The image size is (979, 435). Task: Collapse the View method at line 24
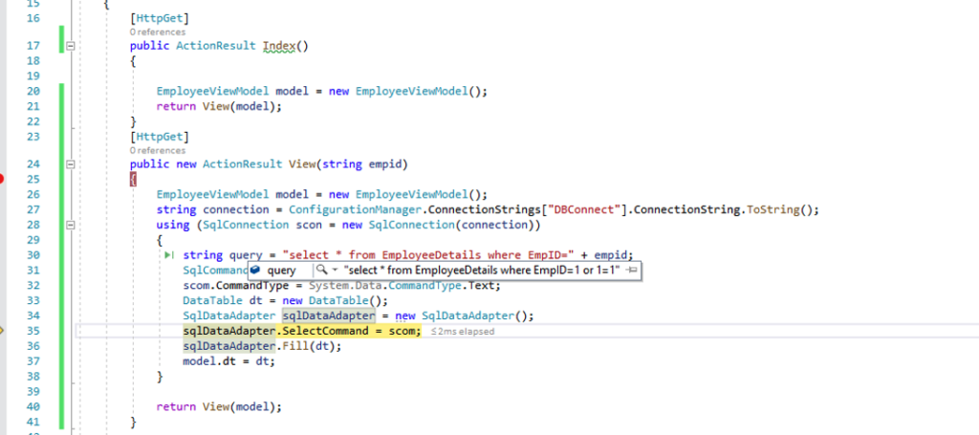coord(72,163)
